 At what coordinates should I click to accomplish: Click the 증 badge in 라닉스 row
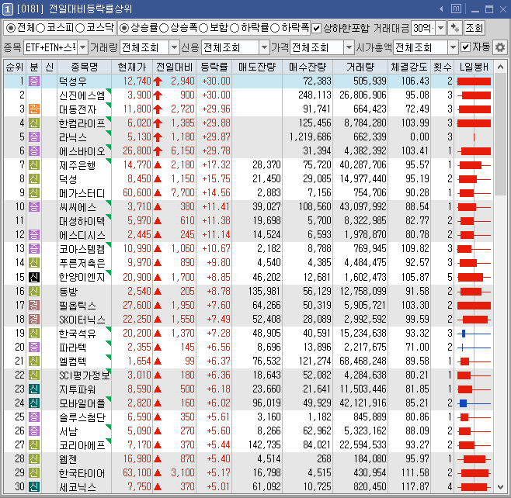34,137
